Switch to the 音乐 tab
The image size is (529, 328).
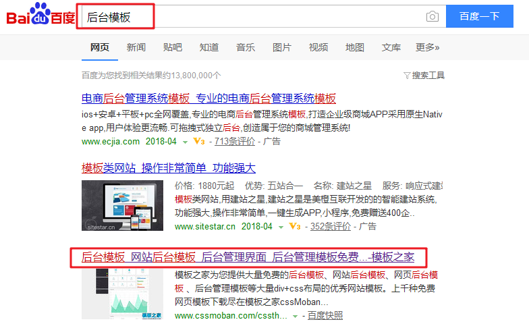(x=246, y=47)
